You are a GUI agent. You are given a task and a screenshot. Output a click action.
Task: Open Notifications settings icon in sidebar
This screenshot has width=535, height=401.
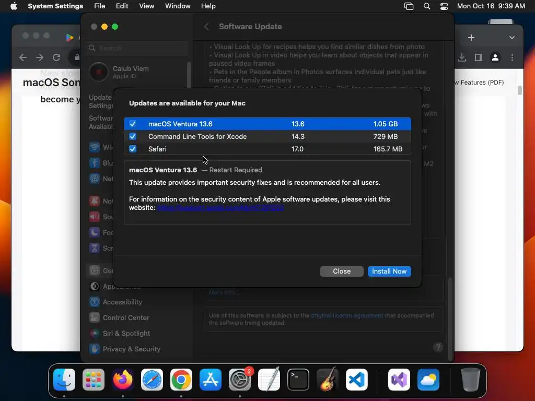[x=95, y=201]
